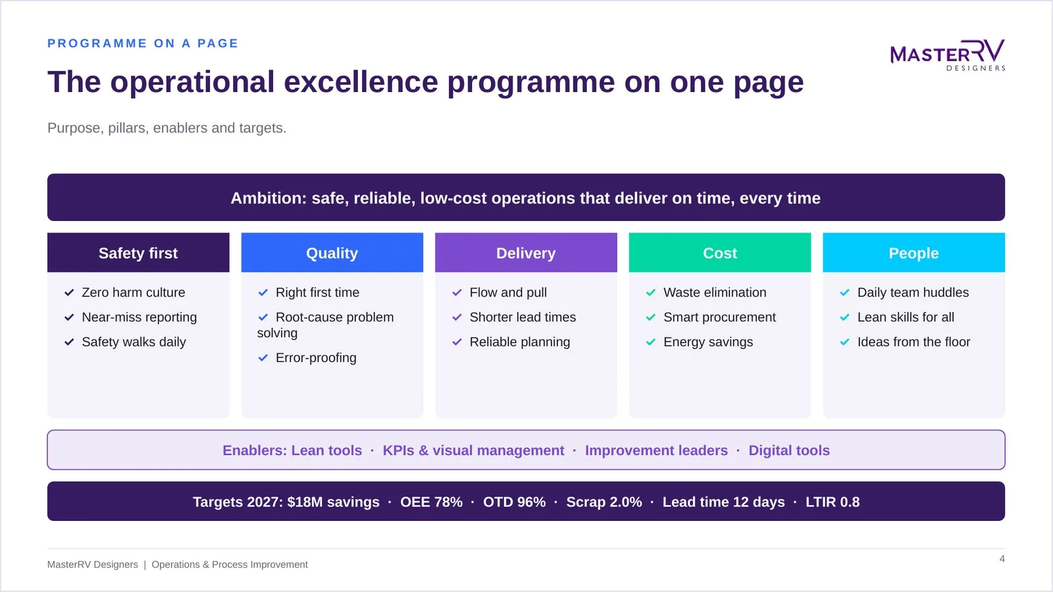Click the checkmark beside Root-cause problem solving
Viewport: 1053px width, 592px height.
click(x=263, y=317)
